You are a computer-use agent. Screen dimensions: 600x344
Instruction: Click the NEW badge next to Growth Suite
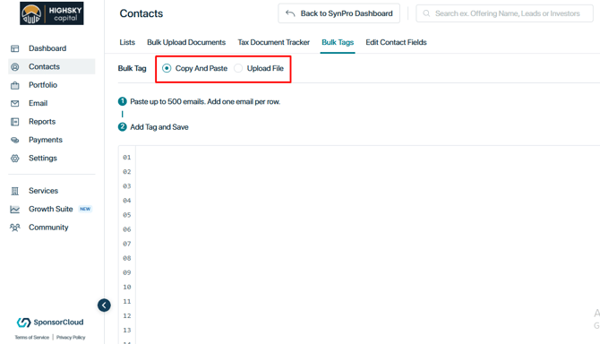pos(85,210)
